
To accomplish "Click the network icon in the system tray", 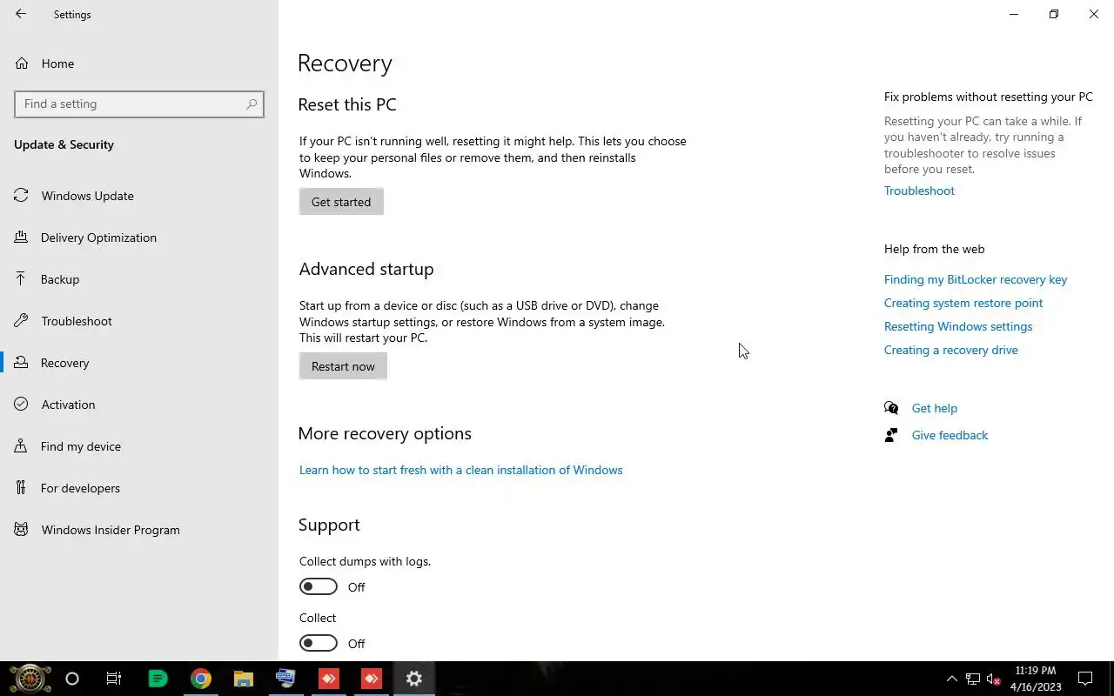I will tap(972, 679).
